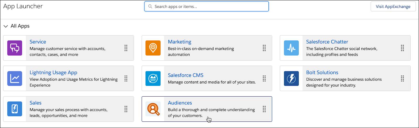Click 'Discover and manage business solutions' text
Viewport: 419px width, 128px height.
pos(344,82)
